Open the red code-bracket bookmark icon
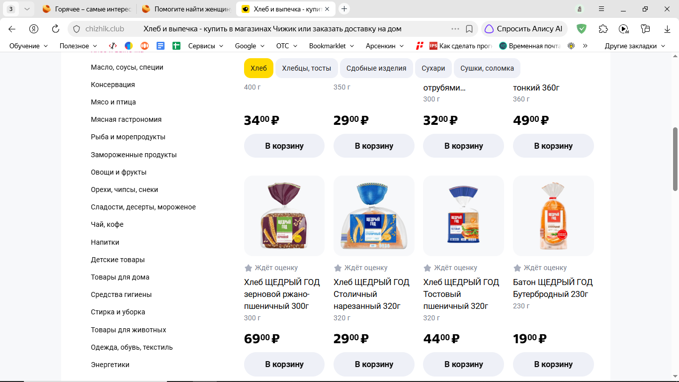This screenshot has height=382, width=679. (x=113, y=46)
